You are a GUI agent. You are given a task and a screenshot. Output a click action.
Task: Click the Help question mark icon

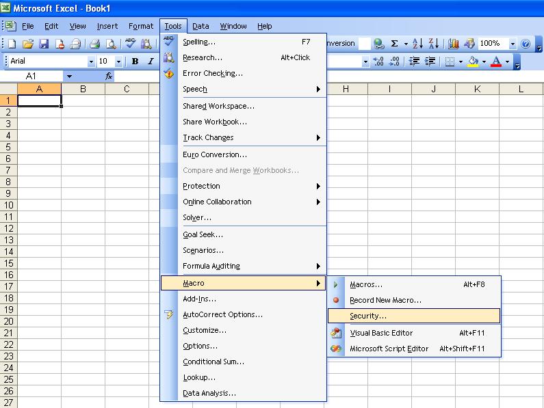tap(526, 44)
